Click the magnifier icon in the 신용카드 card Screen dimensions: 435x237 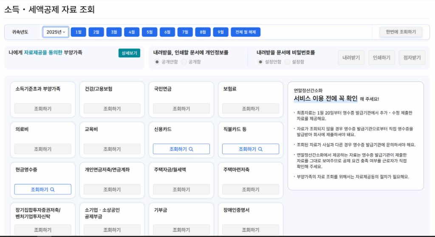tap(191, 149)
